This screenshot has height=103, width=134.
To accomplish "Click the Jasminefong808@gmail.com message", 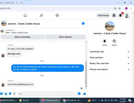I will (20, 84).
